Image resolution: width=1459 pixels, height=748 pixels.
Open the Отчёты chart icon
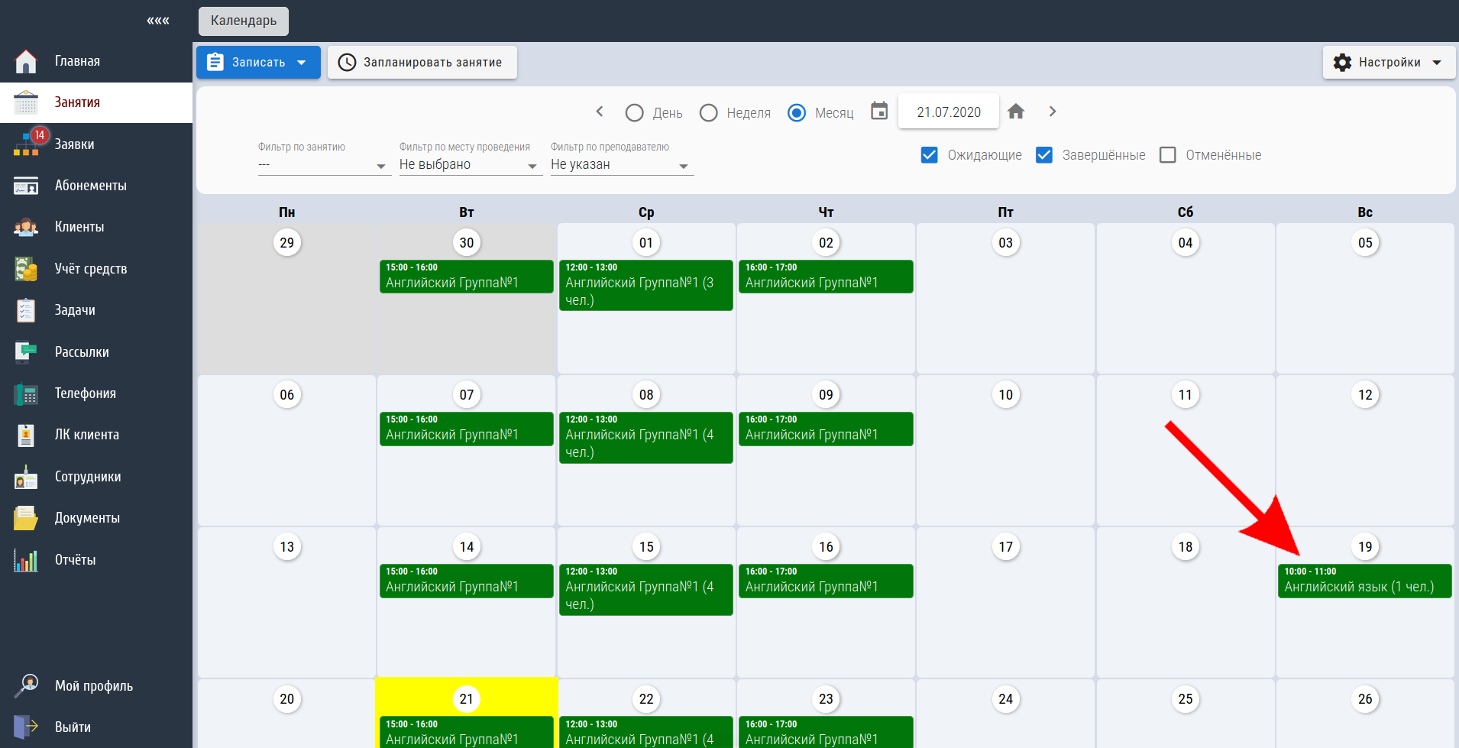tap(26, 560)
